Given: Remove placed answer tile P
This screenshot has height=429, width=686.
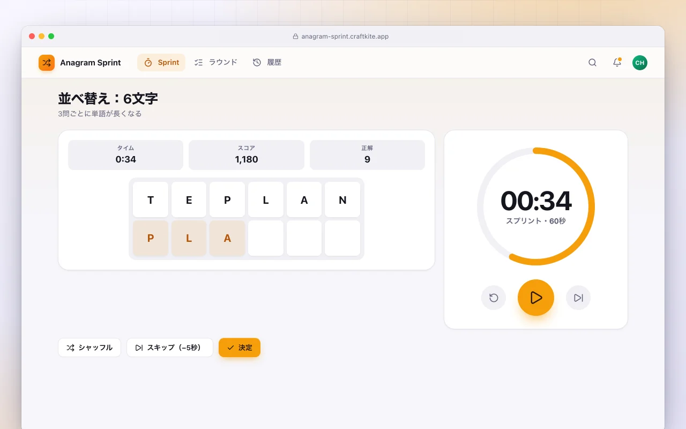Looking at the screenshot, I should tap(151, 238).
